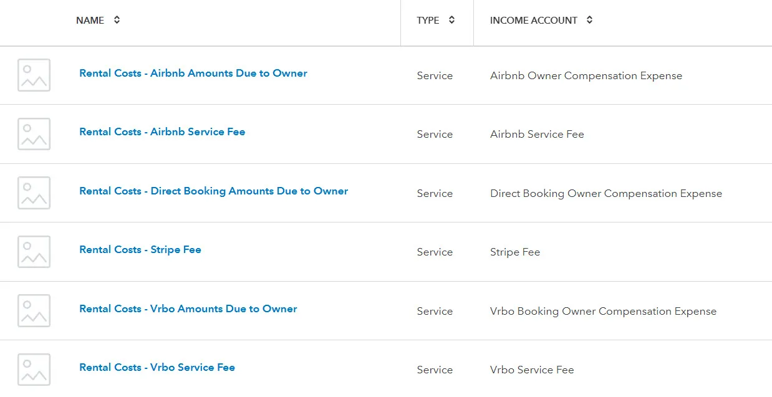Open Rental Costs - Airbnb Service Fee item

(162, 132)
